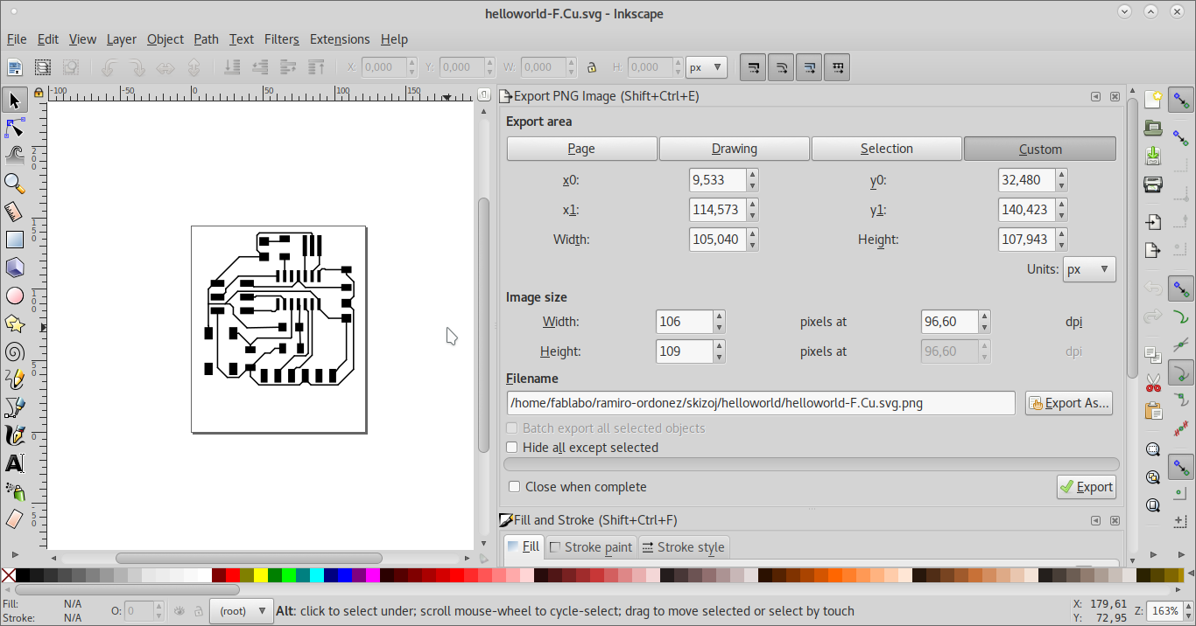Increase dpi value 96,60 with stepper
The image size is (1196, 626).
pyautogui.click(x=985, y=316)
